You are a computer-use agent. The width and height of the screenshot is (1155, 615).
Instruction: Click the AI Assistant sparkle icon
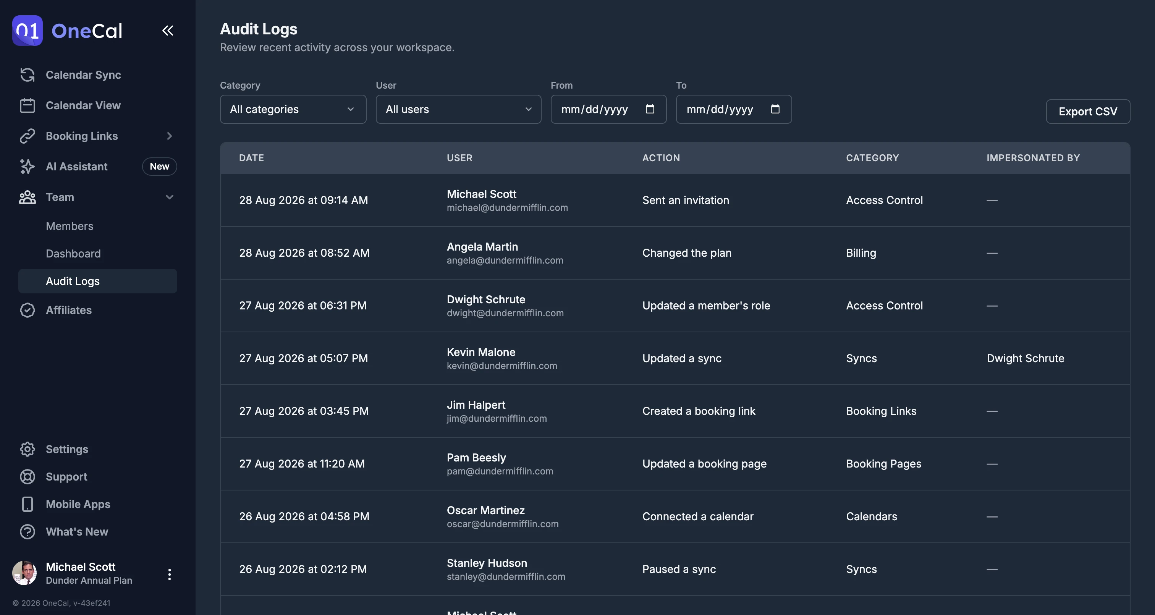pyautogui.click(x=27, y=167)
